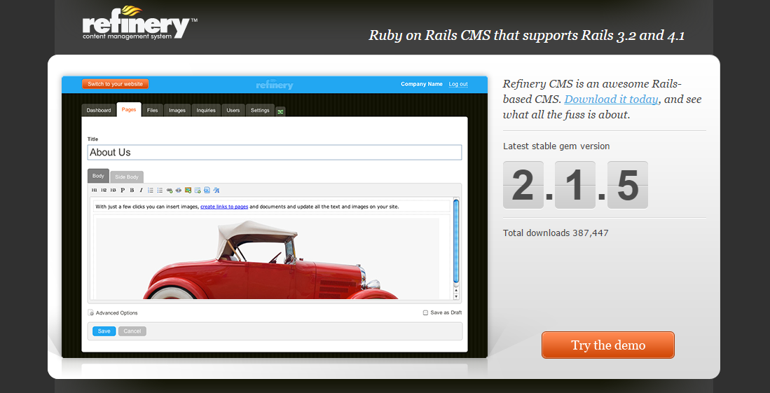Check the Save as Draft checkbox
Image resolution: width=770 pixels, height=393 pixels.
pos(425,313)
